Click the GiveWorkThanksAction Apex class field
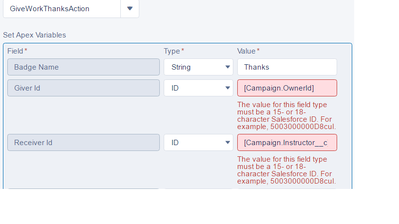Screen dimensions: 399x224 [61, 9]
